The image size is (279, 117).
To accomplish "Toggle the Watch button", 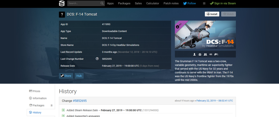I will (x=229, y=14).
